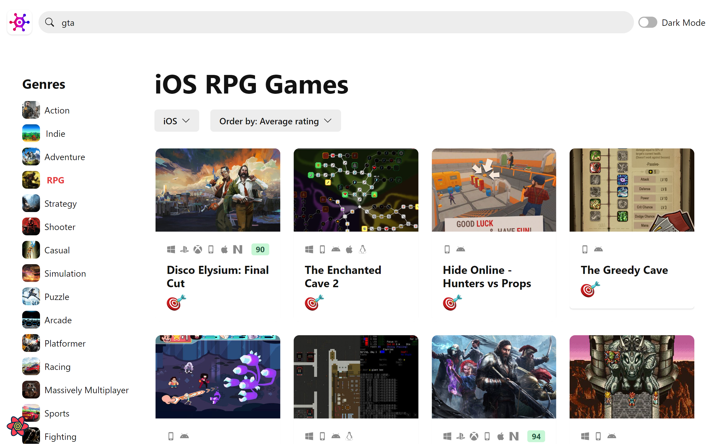This screenshot has width=711, height=444.
Task: Click the Shooter genre thumbnail icon
Action: click(31, 227)
